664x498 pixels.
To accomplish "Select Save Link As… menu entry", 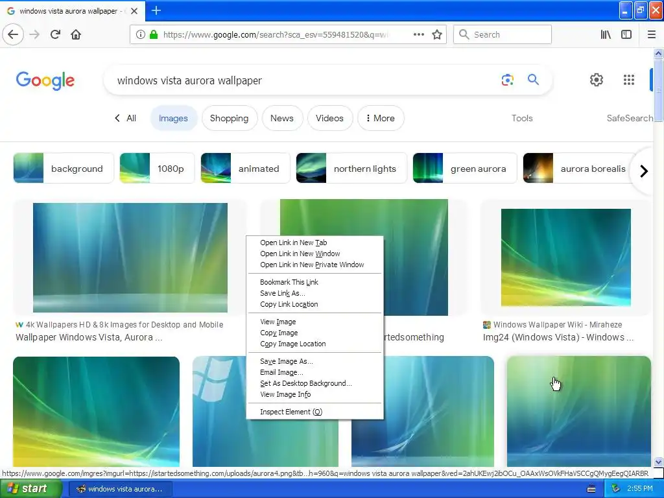I will pyautogui.click(x=314, y=293).
